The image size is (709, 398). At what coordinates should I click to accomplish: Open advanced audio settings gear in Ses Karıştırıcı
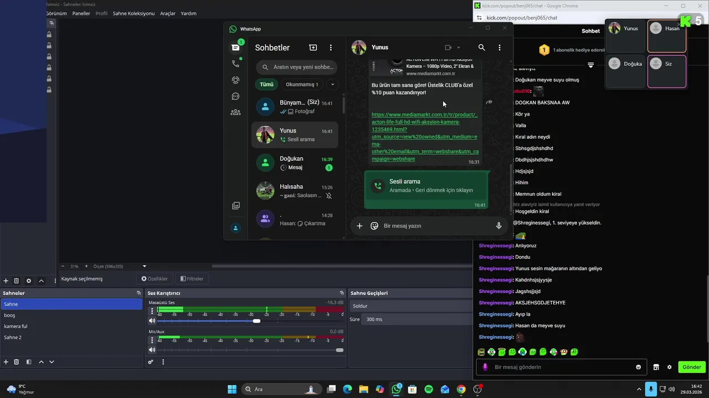click(x=150, y=362)
